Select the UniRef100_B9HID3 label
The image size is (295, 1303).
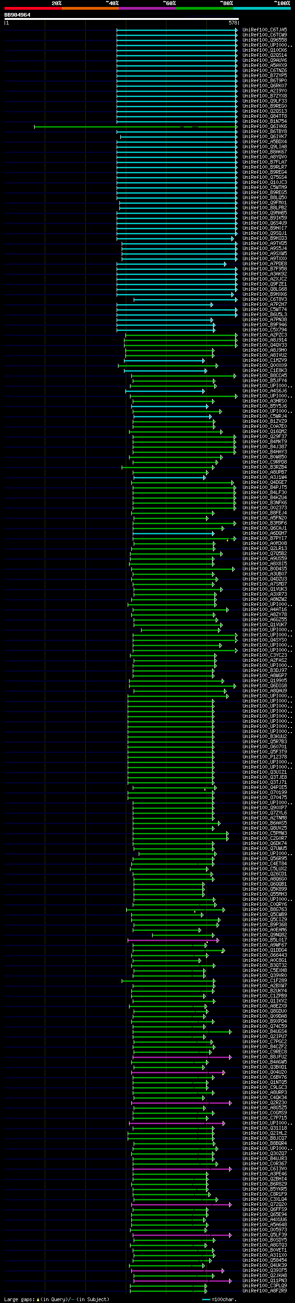(x=265, y=238)
